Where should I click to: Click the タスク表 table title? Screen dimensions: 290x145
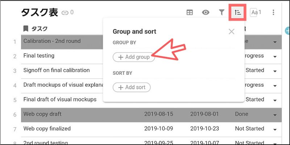pos(40,13)
